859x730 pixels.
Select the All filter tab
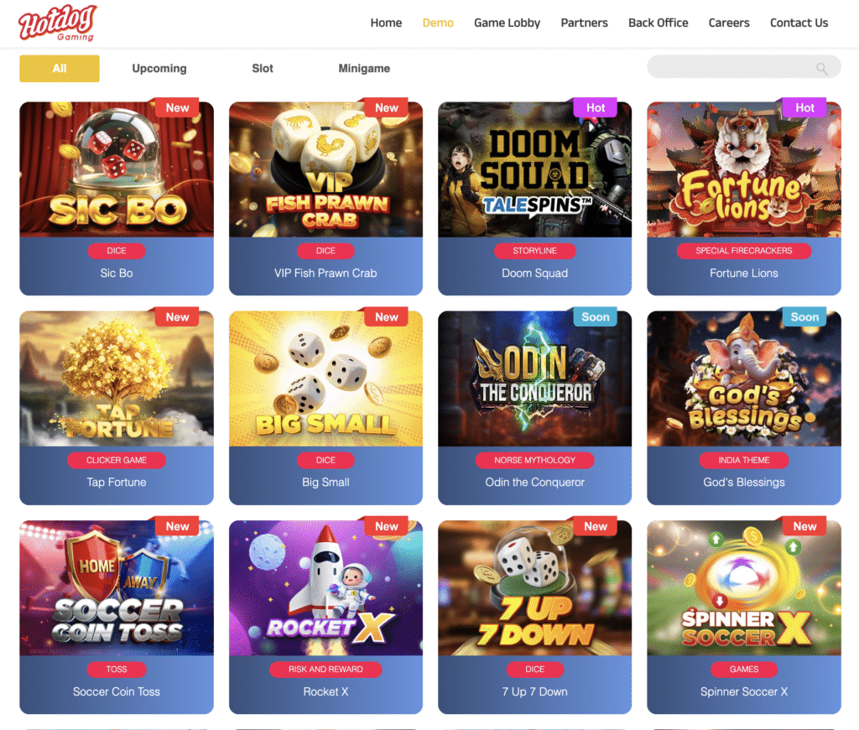click(x=60, y=69)
